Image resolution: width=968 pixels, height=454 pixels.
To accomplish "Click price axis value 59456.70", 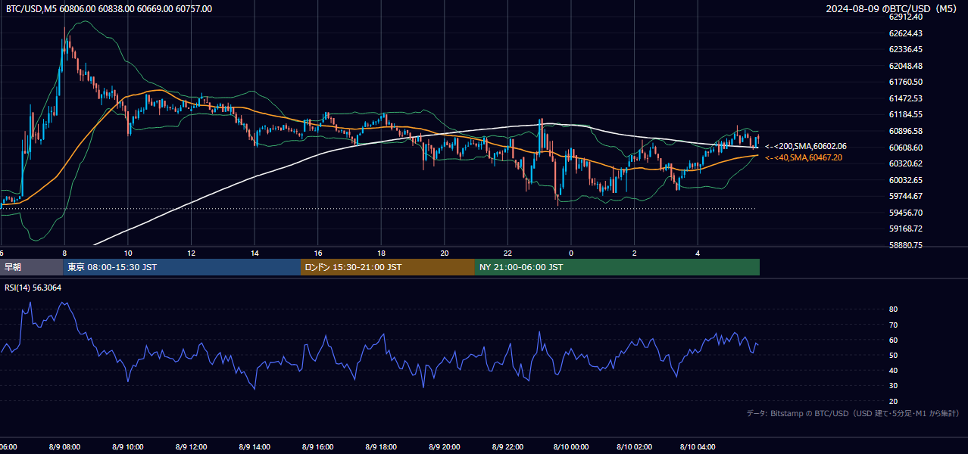I will coord(906,213).
